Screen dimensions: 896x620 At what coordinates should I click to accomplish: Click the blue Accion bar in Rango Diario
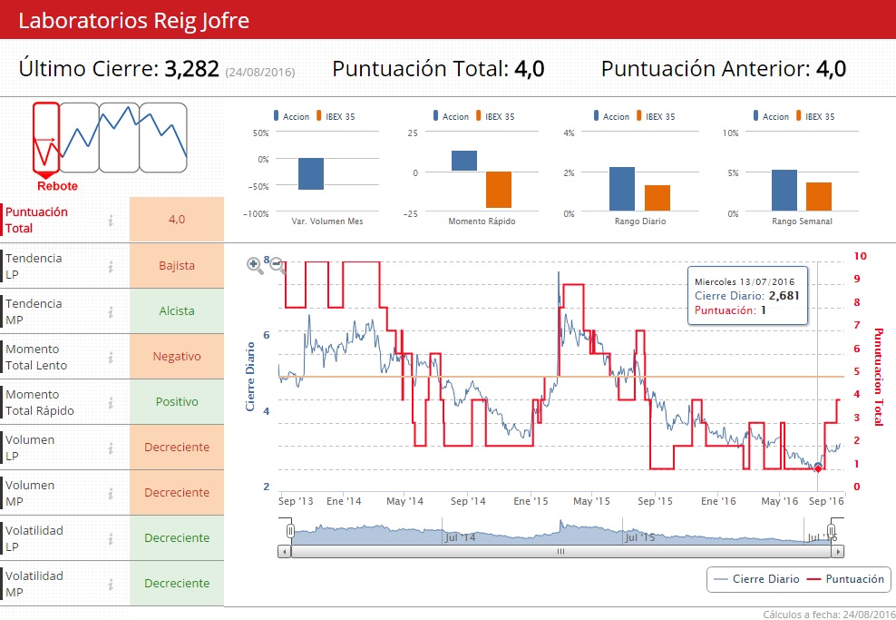(622, 189)
